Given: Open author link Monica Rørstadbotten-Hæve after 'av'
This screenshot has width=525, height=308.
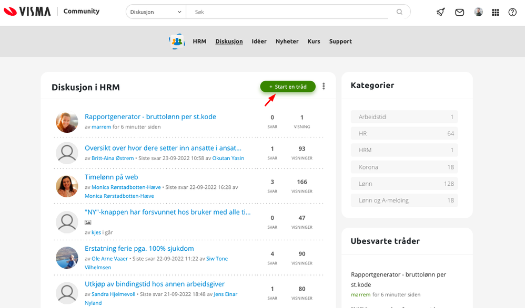Looking at the screenshot, I should click(126, 187).
